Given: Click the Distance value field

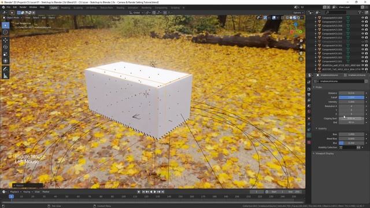Looking at the screenshot, I should [351, 93].
